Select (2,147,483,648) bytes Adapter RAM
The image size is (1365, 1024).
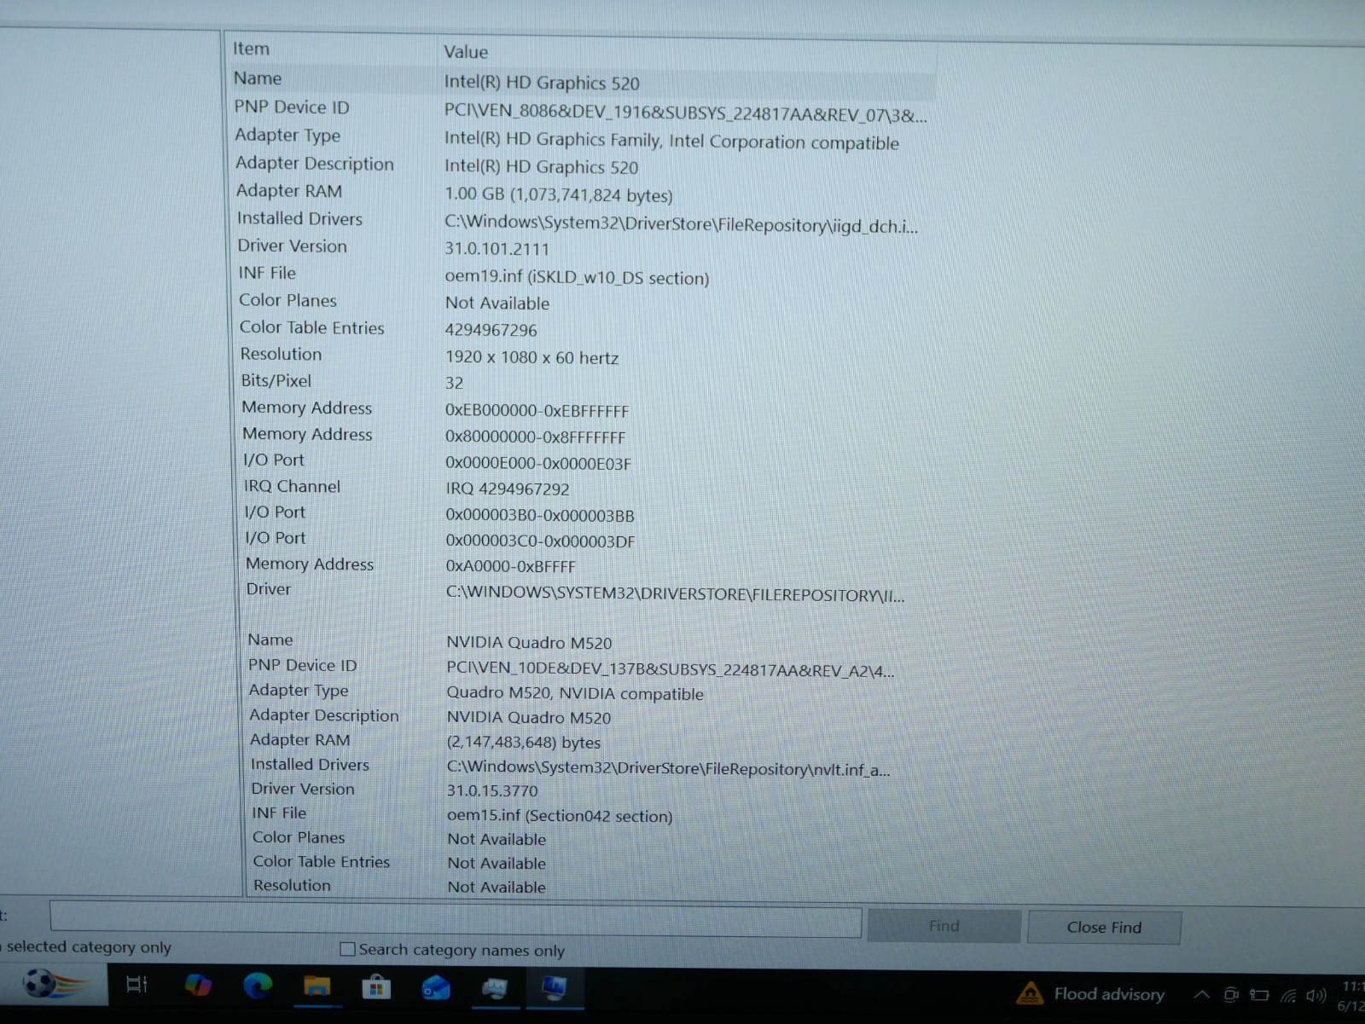click(x=523, y=742)
